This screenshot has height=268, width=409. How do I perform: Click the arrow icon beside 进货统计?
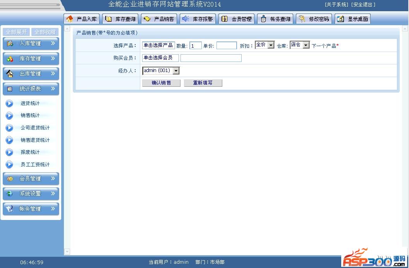pos(9,103)
